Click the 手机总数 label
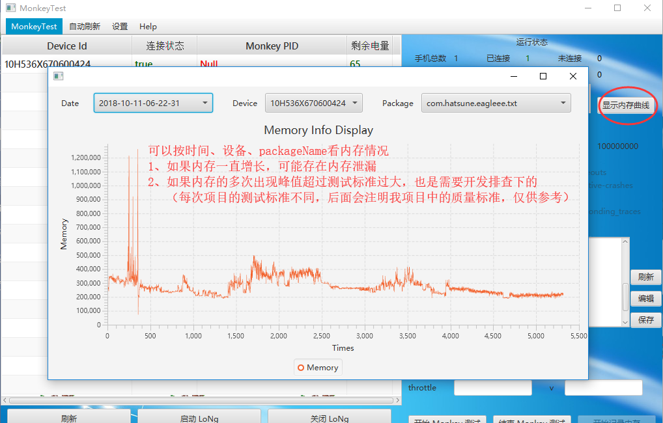This screenshot has width=663, height=423. pos(430,59)
